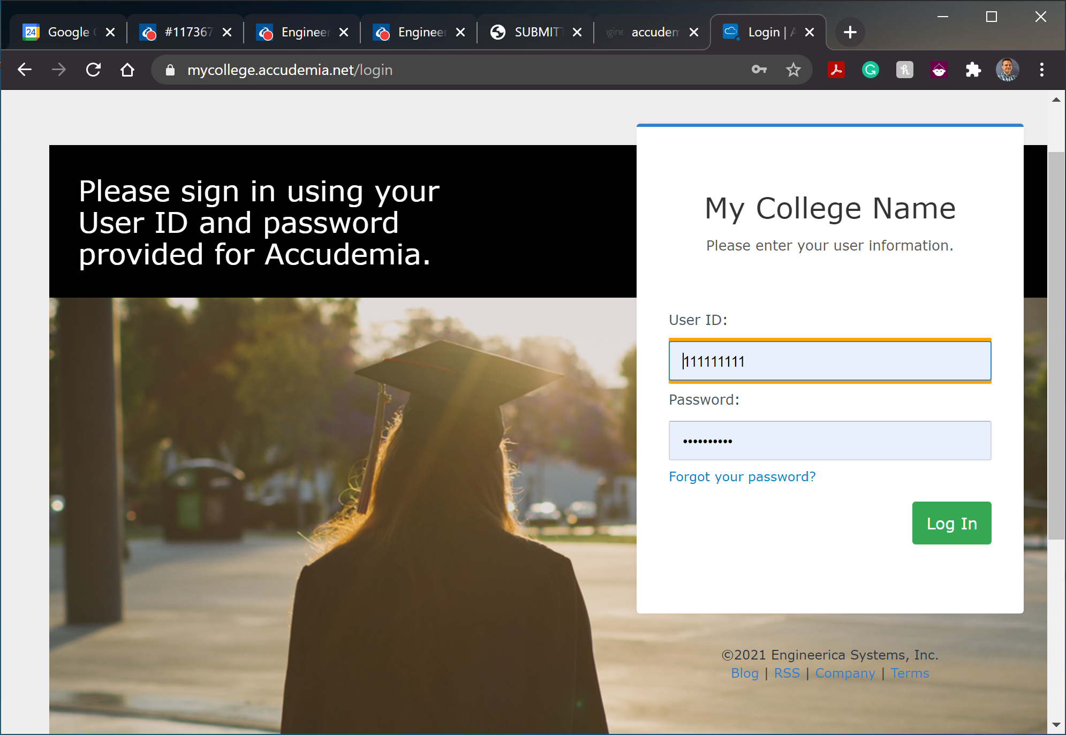Open the Grammarly extension
Viewport: 1066px width, 735px height.
[x=870, y=70]
